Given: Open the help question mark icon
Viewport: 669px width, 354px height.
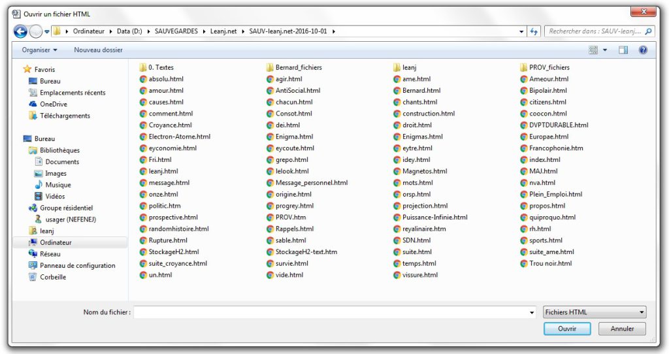Looking at the screenshot, I should 643,50.
